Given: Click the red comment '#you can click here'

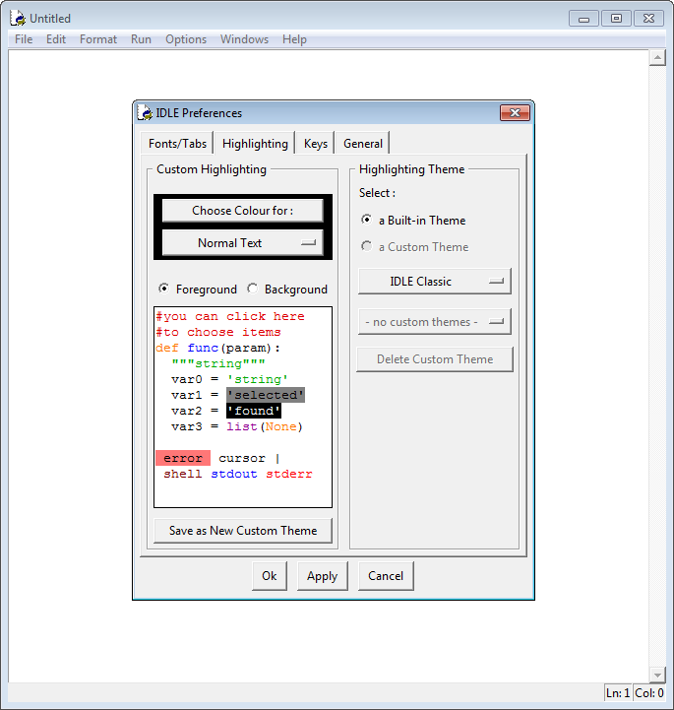Looking at the screenshot, I should (x=230, y=316).
